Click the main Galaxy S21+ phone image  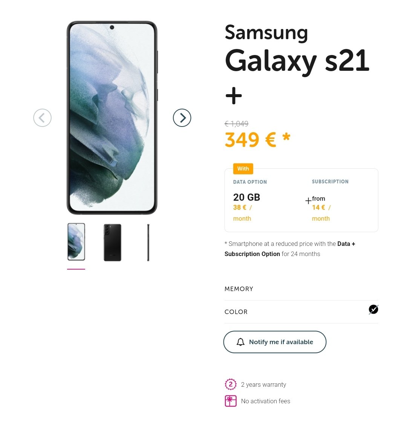[112, 117]
